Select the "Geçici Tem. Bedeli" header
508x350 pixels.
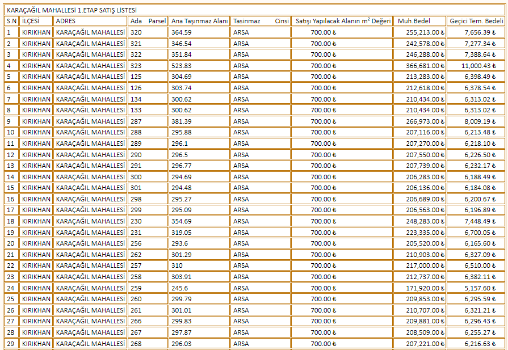click(476, 21)
